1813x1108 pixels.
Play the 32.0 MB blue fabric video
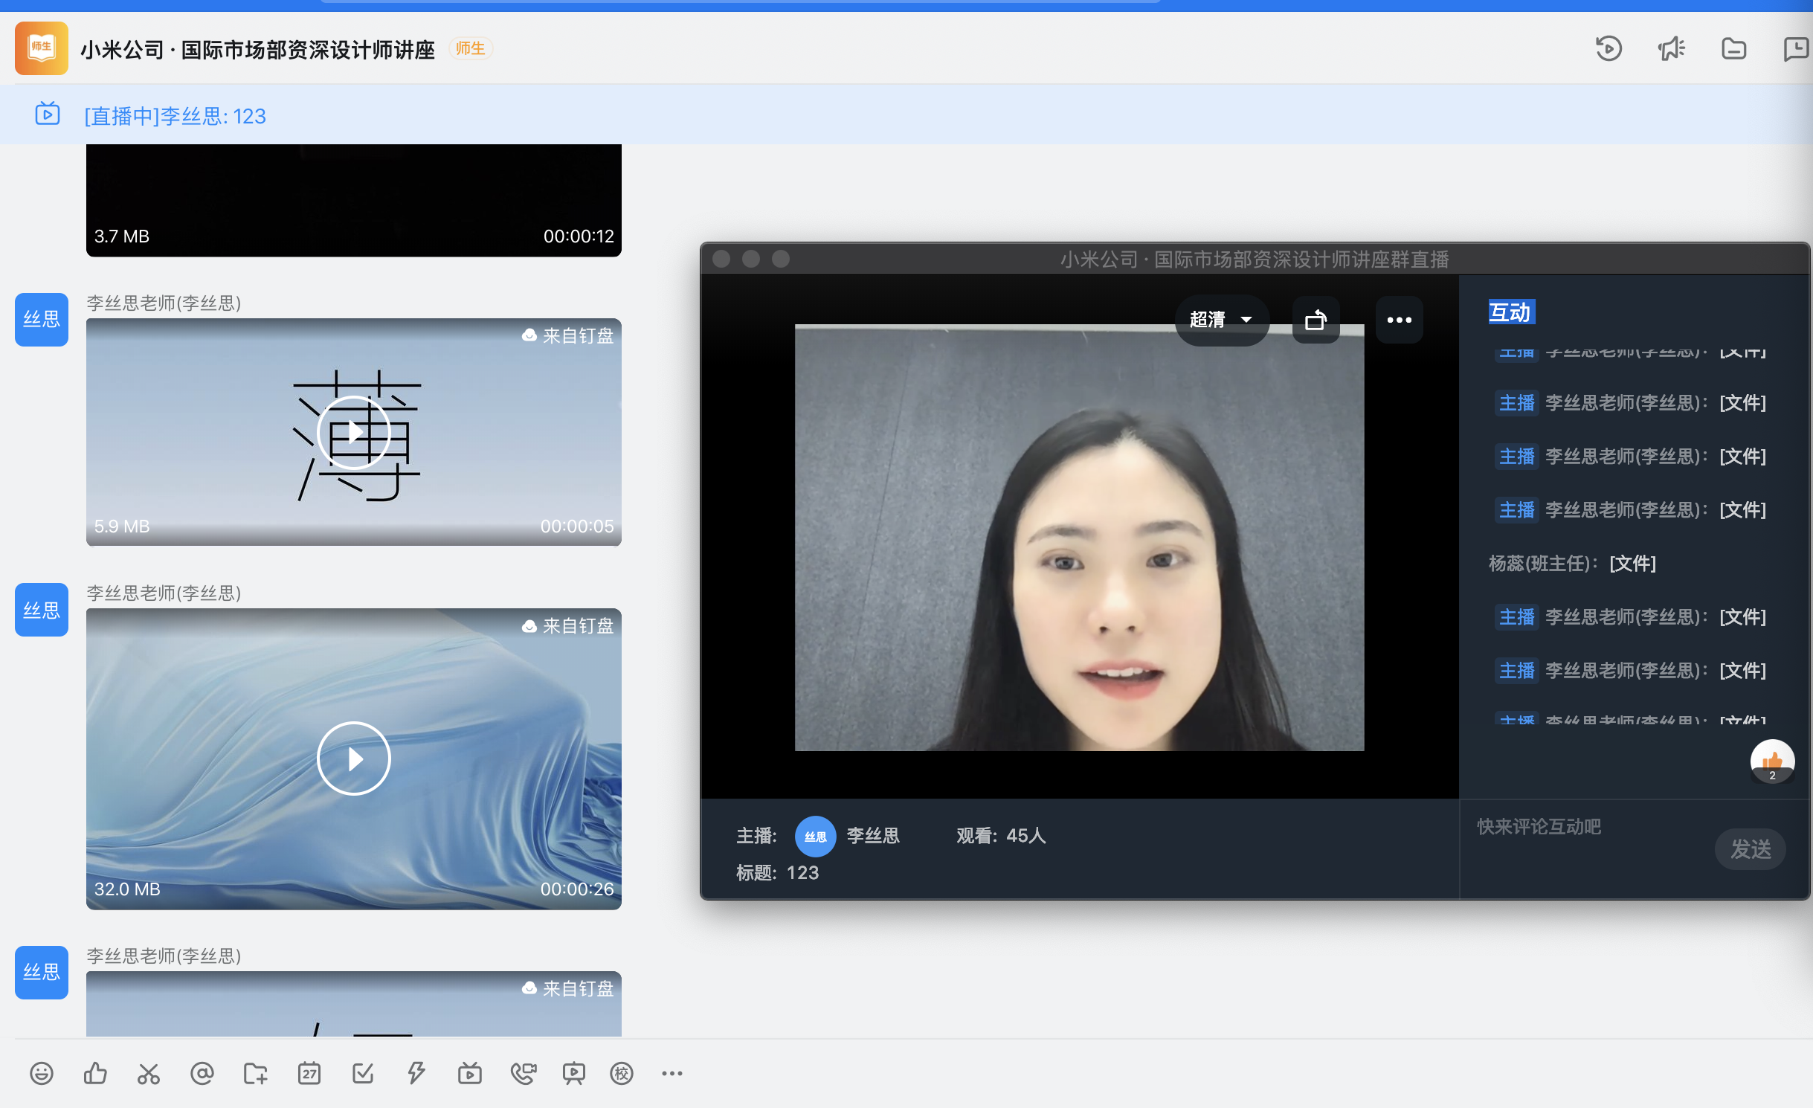click(x=354, y=758)
